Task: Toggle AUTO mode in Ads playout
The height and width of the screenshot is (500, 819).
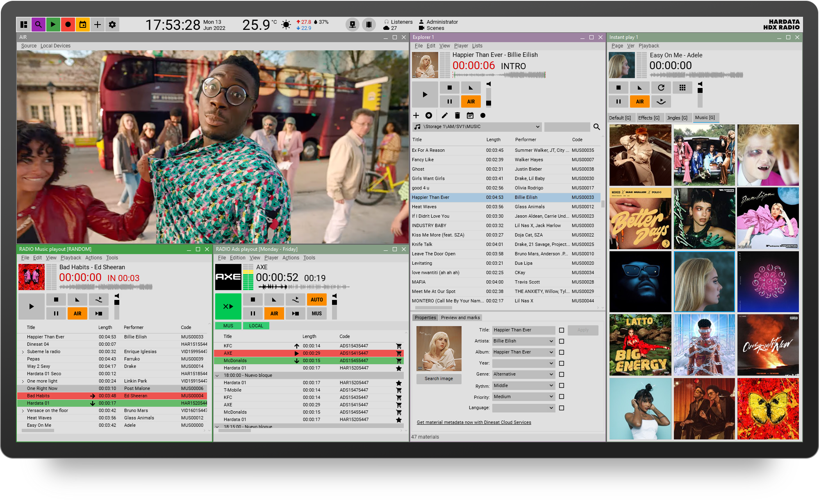Action: click(317, 300)
